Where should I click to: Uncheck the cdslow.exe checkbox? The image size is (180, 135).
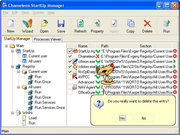coord(70,66)
